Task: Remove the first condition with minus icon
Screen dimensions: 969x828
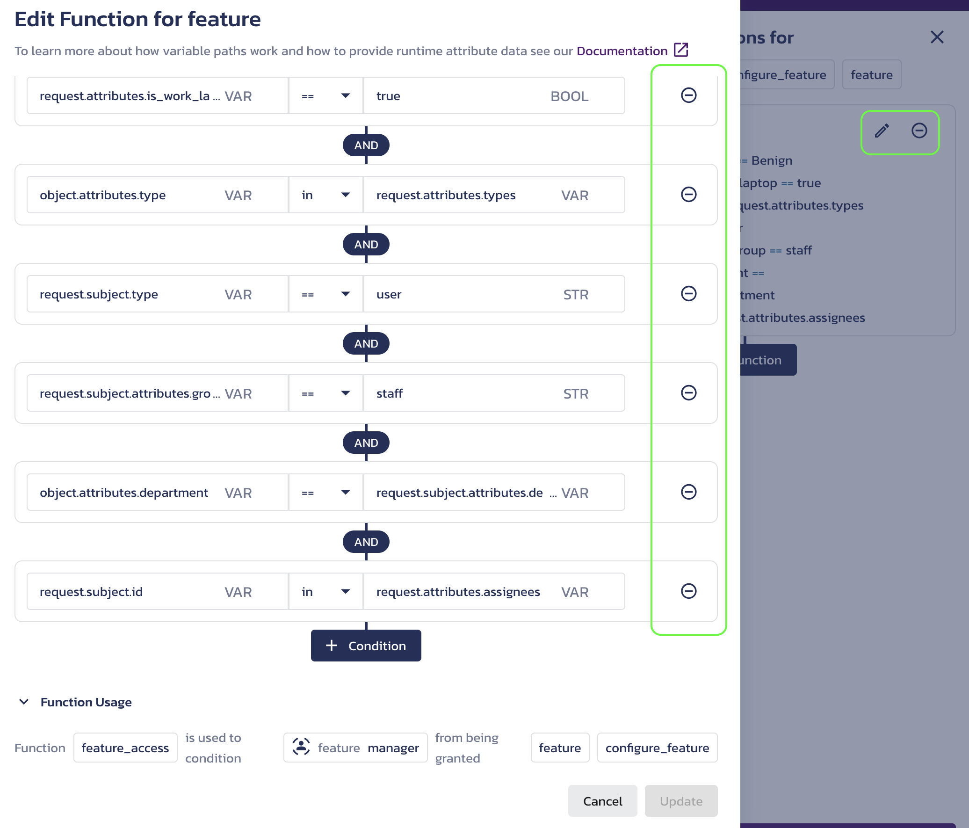Action: (x=688, y=95)
